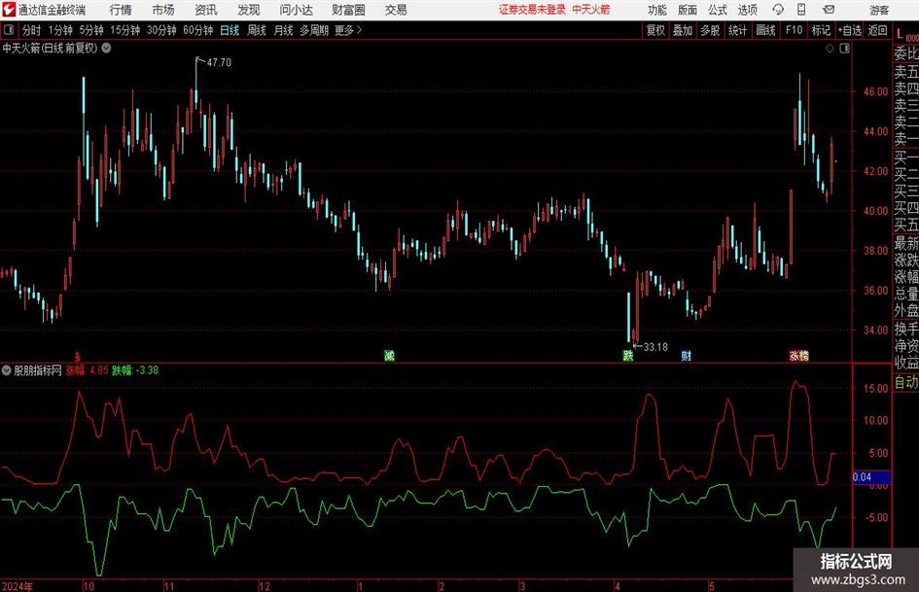Open the 交易 menu
Viewport: 919px width, 592px height.
[396, 10]
